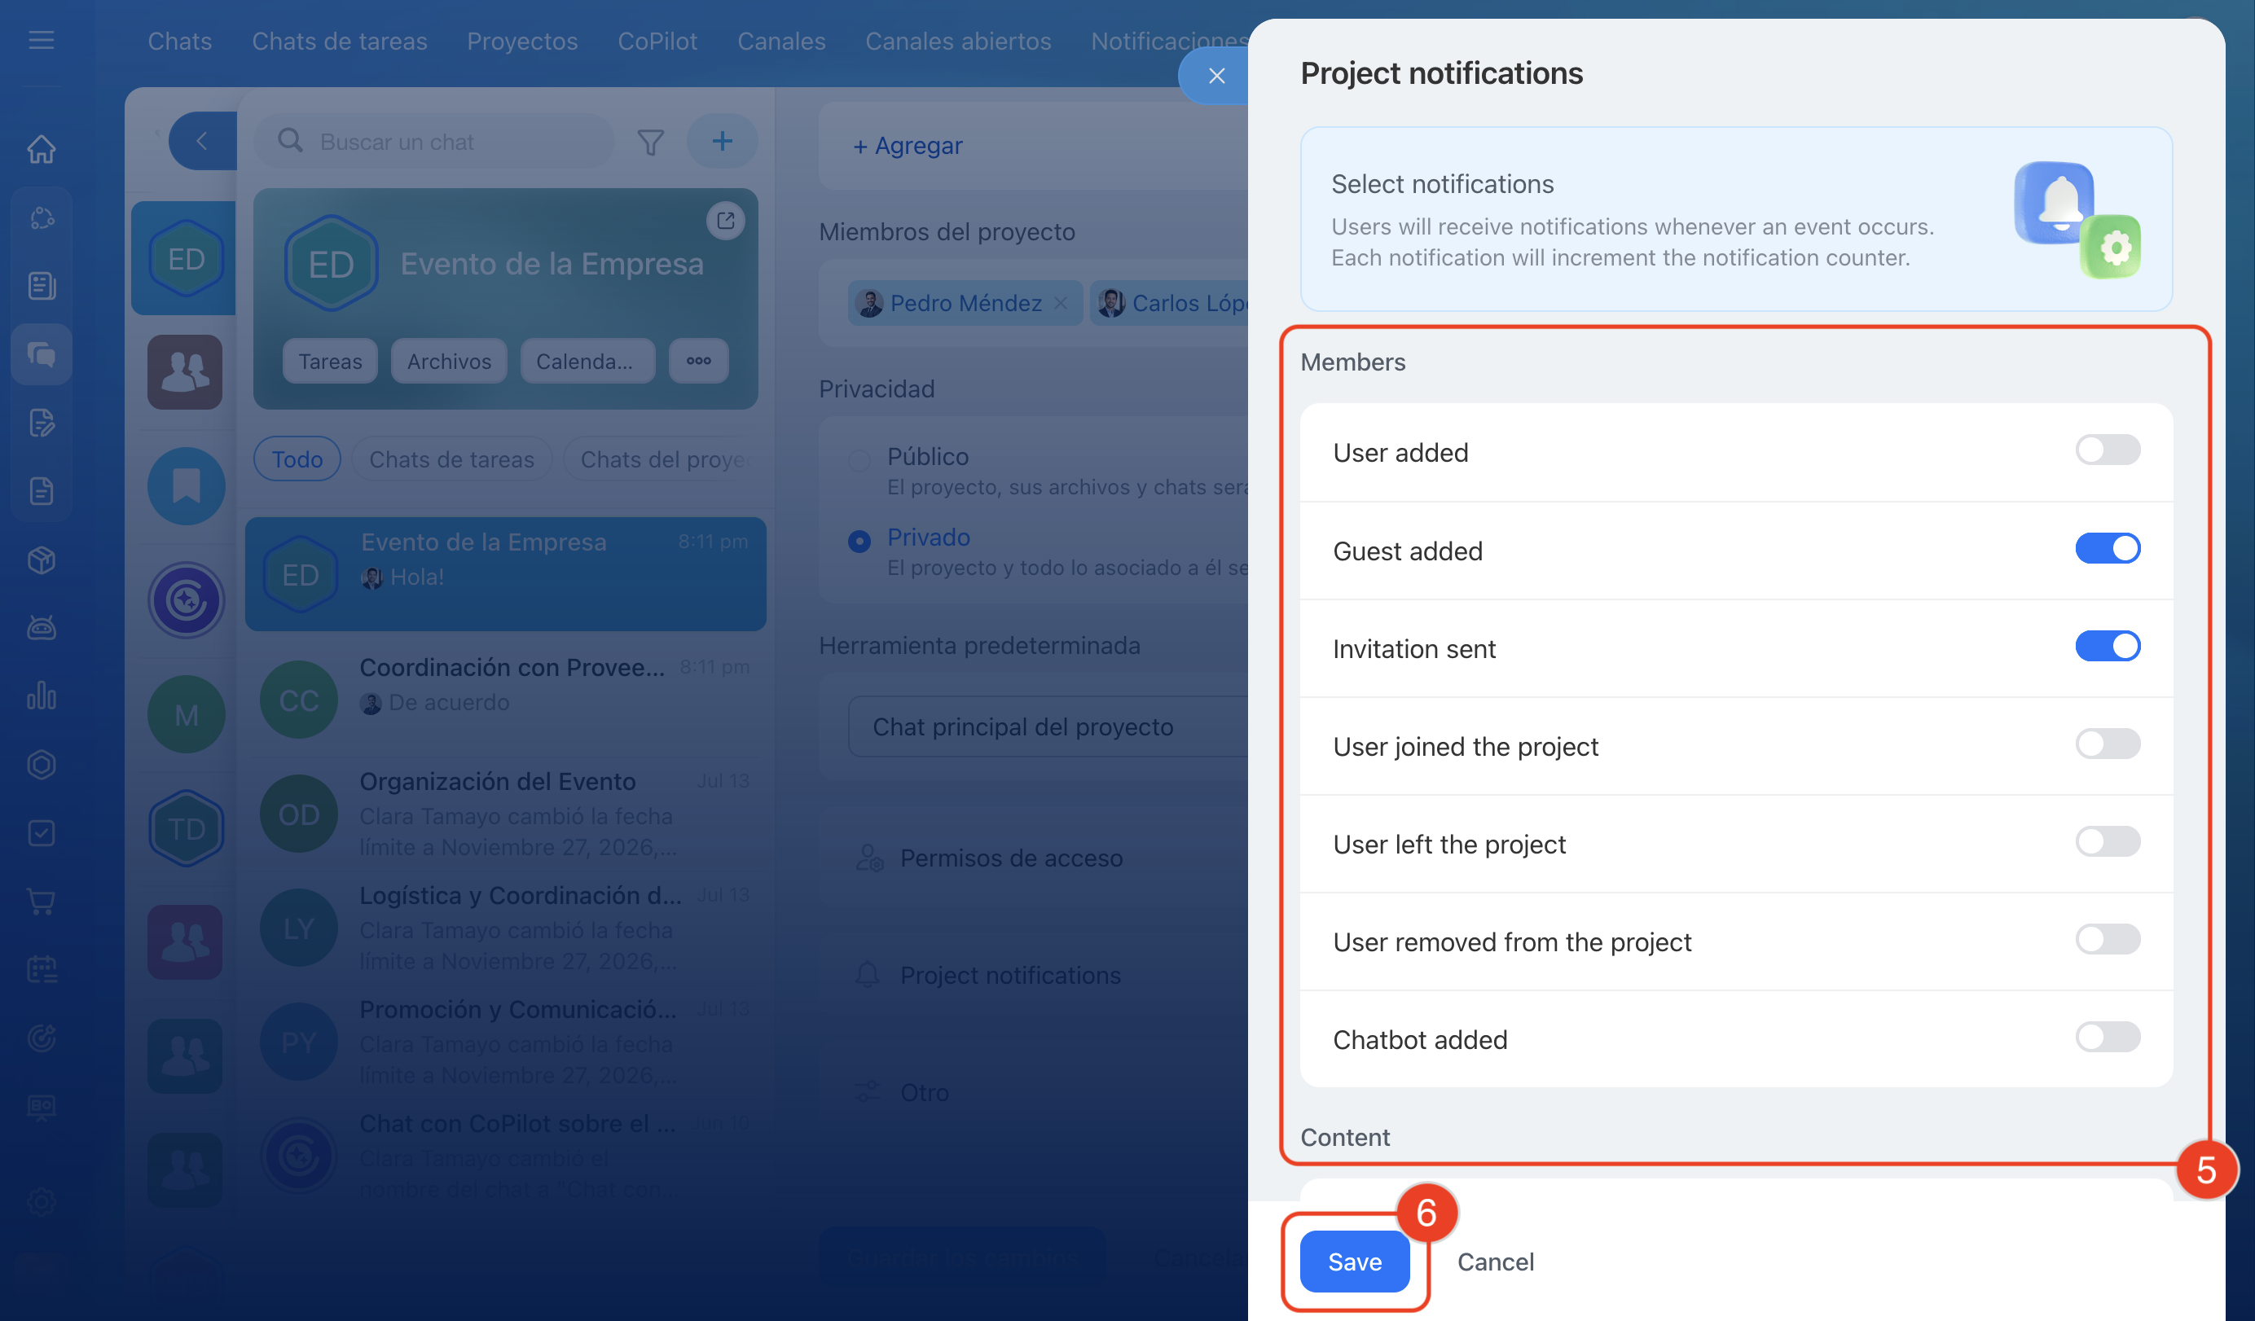Select the Público privacy radio button
This screenshot has width=2255, height=1321.
[x=859, y=459]
